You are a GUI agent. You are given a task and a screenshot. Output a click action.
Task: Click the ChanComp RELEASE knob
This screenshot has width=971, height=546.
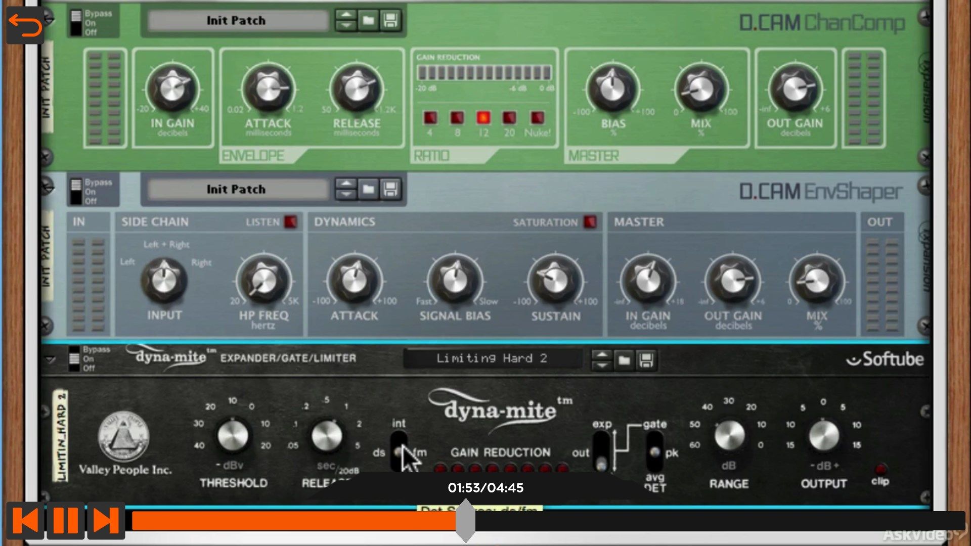(356, 89)
